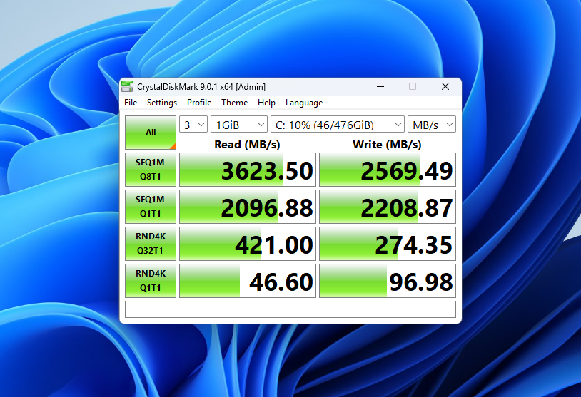Click the SEQ1M Q8T1 read result 3623.50
The image size is (581, 397).
coord(247,170)
